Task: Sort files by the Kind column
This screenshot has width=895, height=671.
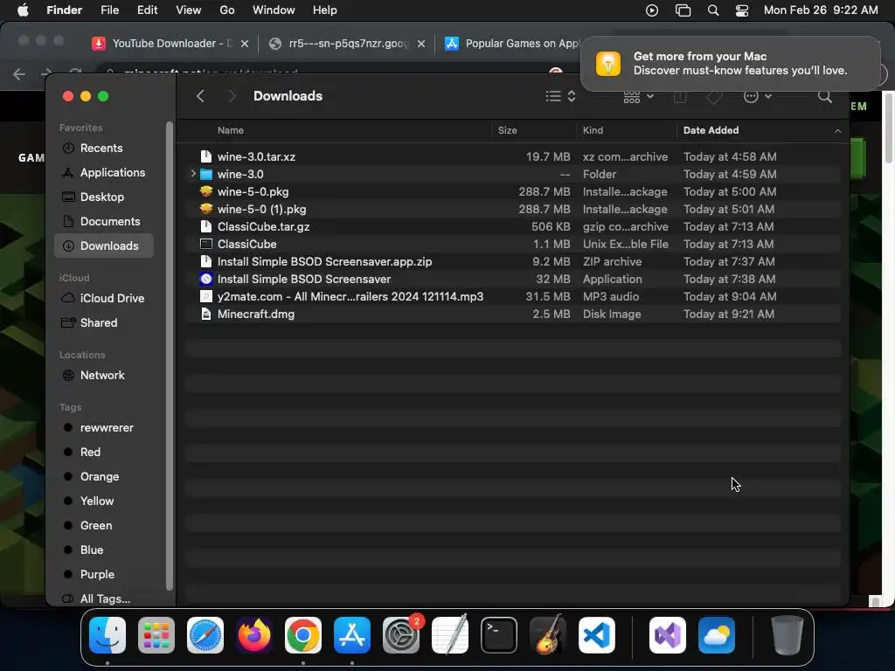Action: coord(593,130)
